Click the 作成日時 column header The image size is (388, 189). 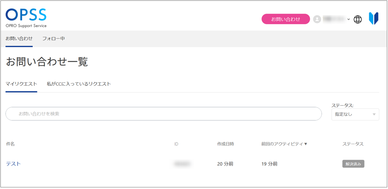coord(225,144)
